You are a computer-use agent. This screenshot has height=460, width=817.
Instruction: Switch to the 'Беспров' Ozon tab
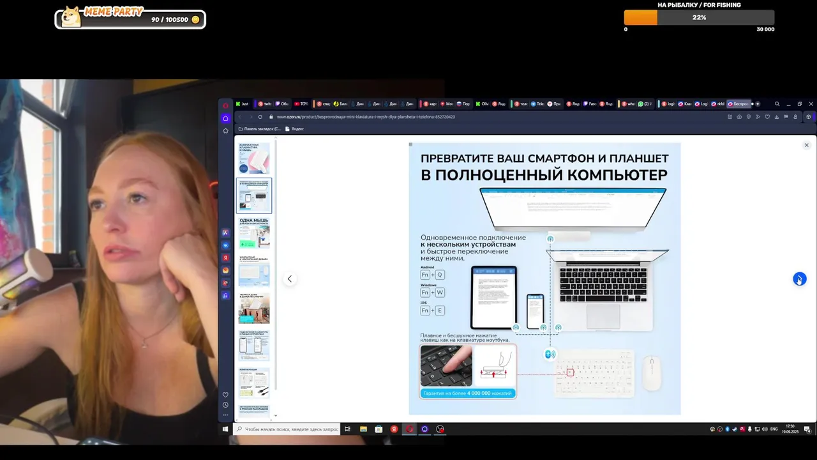click(x=738, y=103)
